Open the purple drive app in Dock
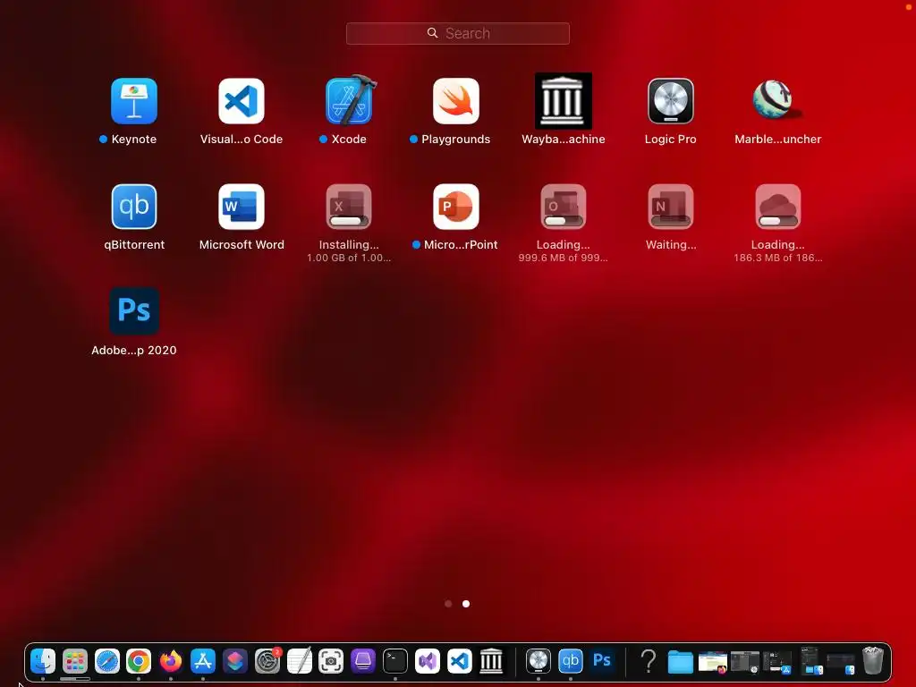Viewport: 916px width, 687px height. click(363, 661)
